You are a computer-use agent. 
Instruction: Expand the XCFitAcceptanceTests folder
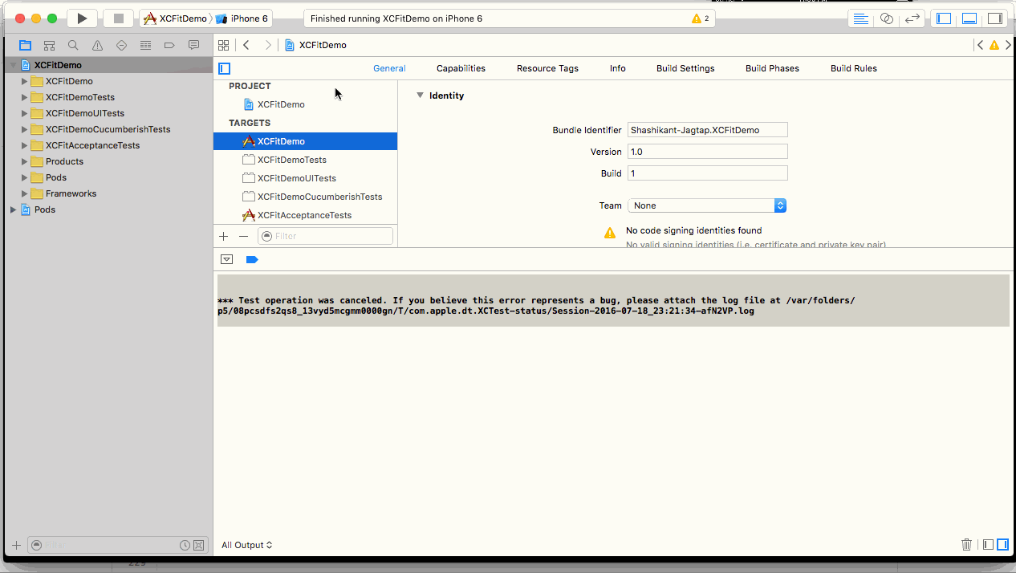24,145
